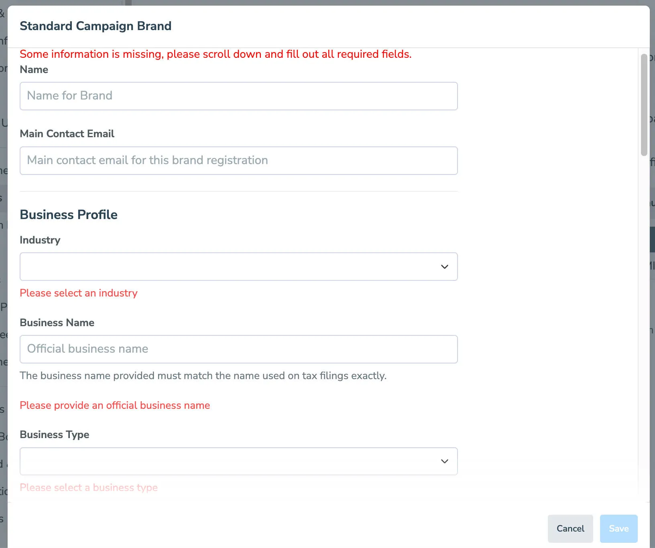This screenshot has width=655, height=548.
Task: Click the "Standard Campaign Brand" dialog title
Action: [96, 26]
